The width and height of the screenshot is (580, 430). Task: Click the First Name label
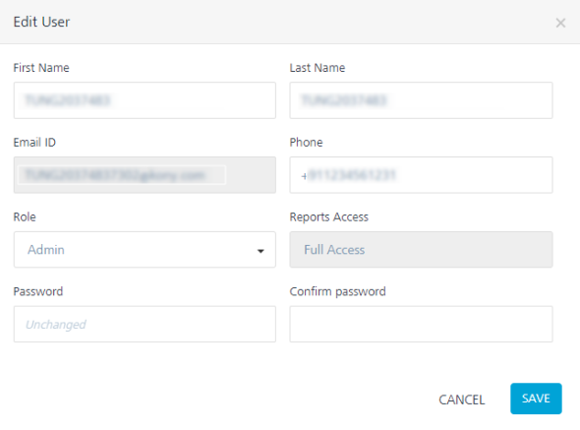[41, 68]
